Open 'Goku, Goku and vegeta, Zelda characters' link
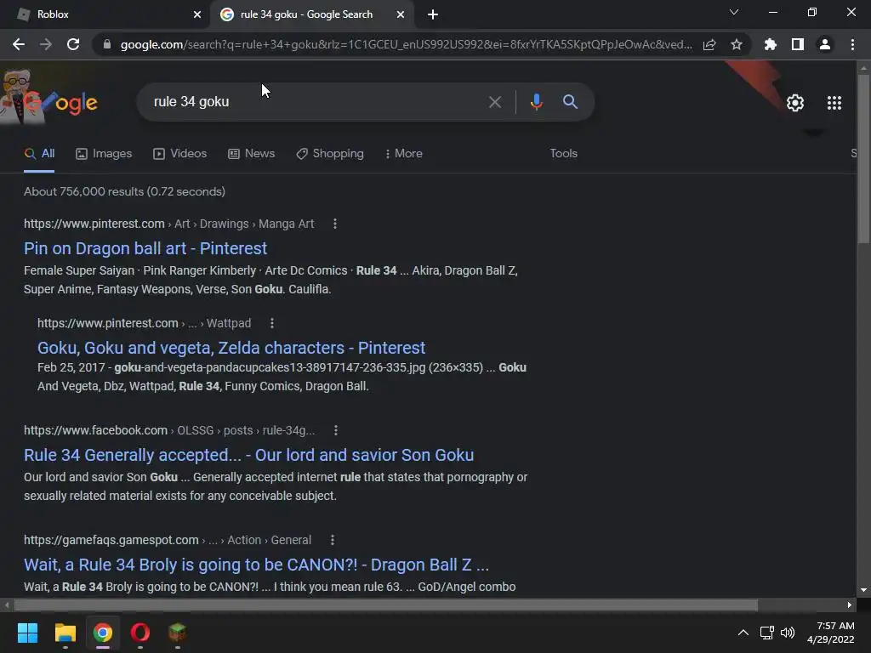 (231, 348)
